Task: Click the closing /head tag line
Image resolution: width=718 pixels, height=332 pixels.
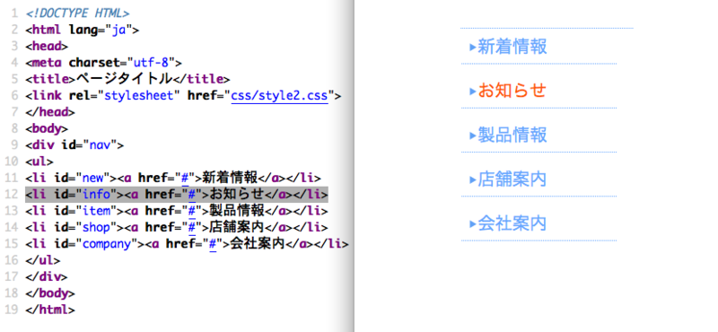Action: point(50,112)
